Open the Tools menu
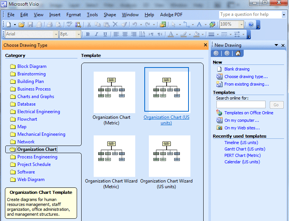This screenshot has height=221, width=289. pos(92,15)
